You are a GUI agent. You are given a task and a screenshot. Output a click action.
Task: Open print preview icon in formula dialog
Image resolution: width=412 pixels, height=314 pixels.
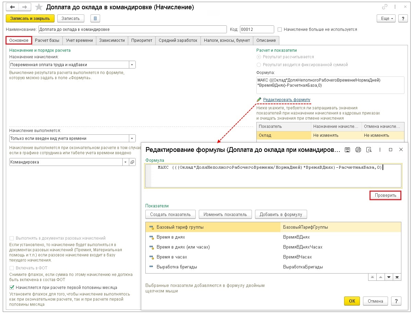click(369, 149)
